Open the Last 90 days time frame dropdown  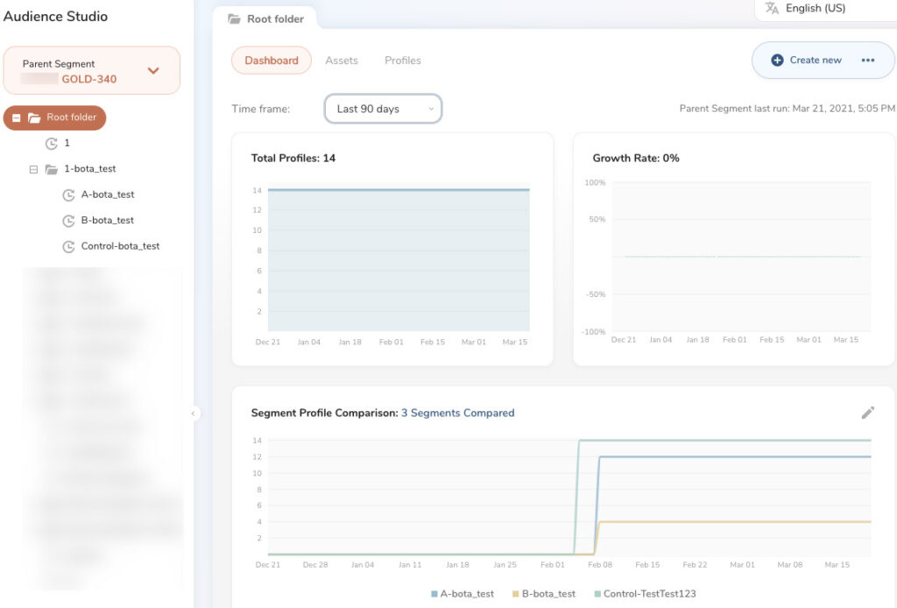click(x=383, y=109)
